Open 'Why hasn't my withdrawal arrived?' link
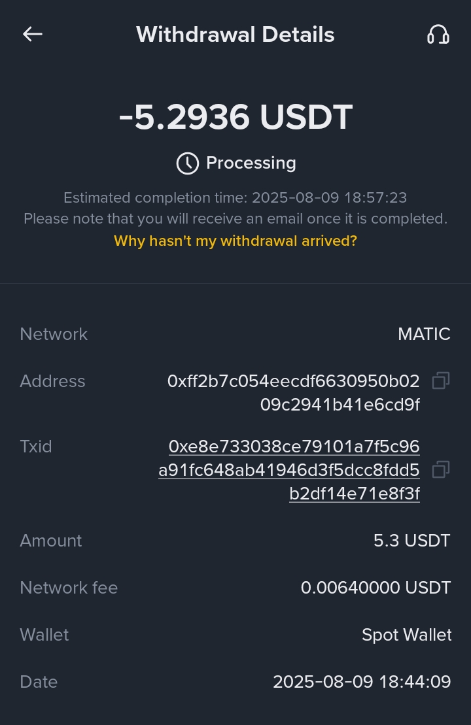This screenshot has width=471, height=725. coord(235,241)
